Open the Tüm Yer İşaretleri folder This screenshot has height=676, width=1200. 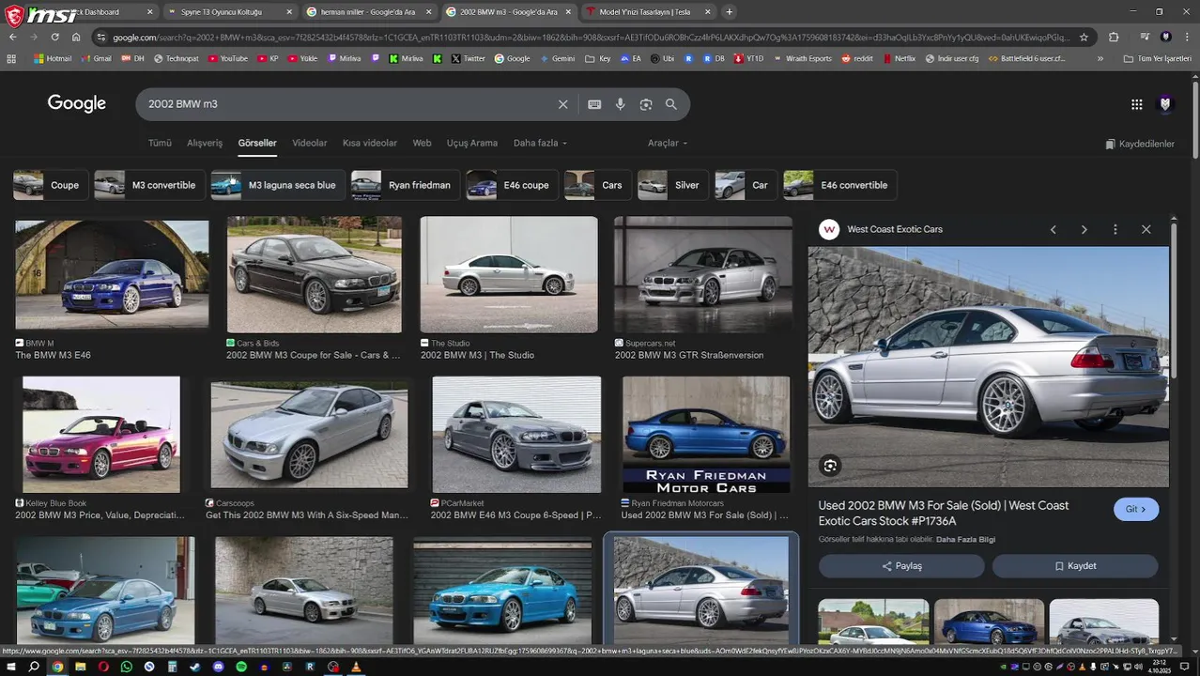coord(1157,58)
